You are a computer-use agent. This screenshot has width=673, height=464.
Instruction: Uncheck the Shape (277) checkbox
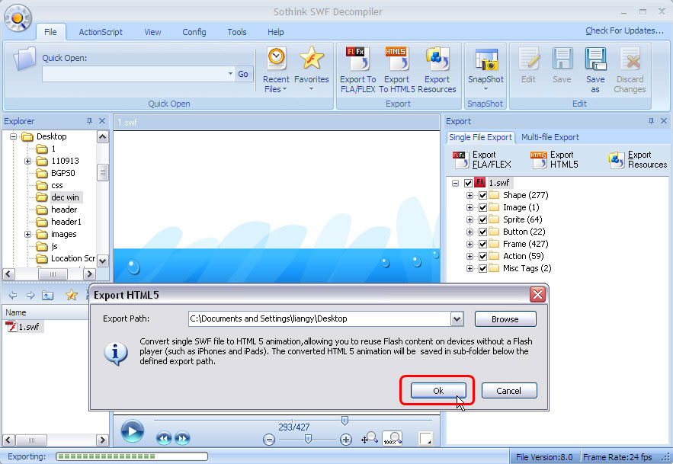point(483,195)
